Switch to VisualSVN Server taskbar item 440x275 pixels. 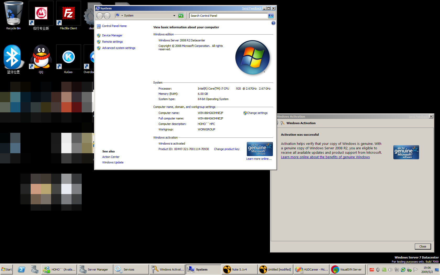click(x=348, y=269)
